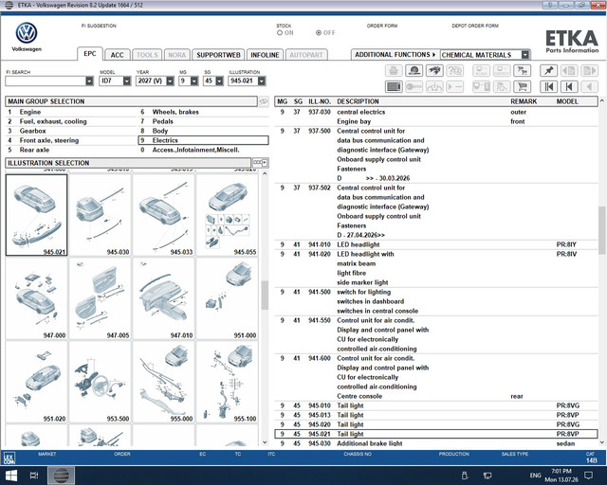The height and width of the screenshot is (485, 607).
Task: Select main group 8 Body
Action: tap(203, 131)
